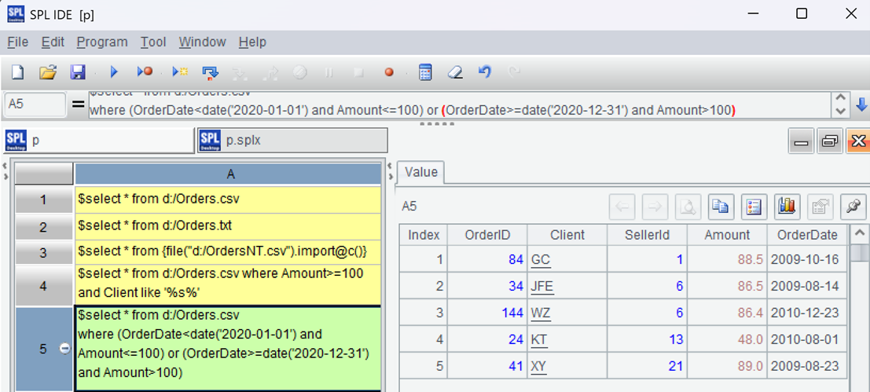Open a file with the folder icon
Image resolution: width=870 pixels, height=392 pixels.
coord(48,72)
